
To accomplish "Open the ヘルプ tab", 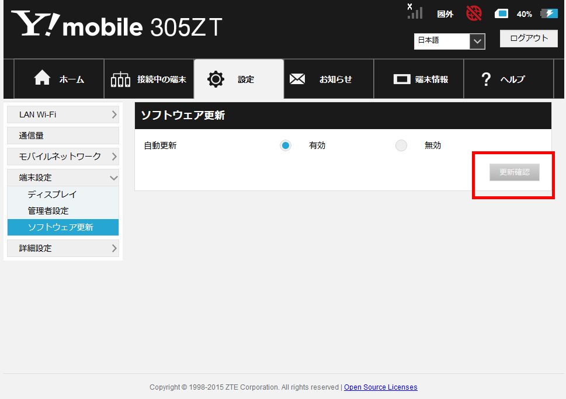I will coord(509,79).
